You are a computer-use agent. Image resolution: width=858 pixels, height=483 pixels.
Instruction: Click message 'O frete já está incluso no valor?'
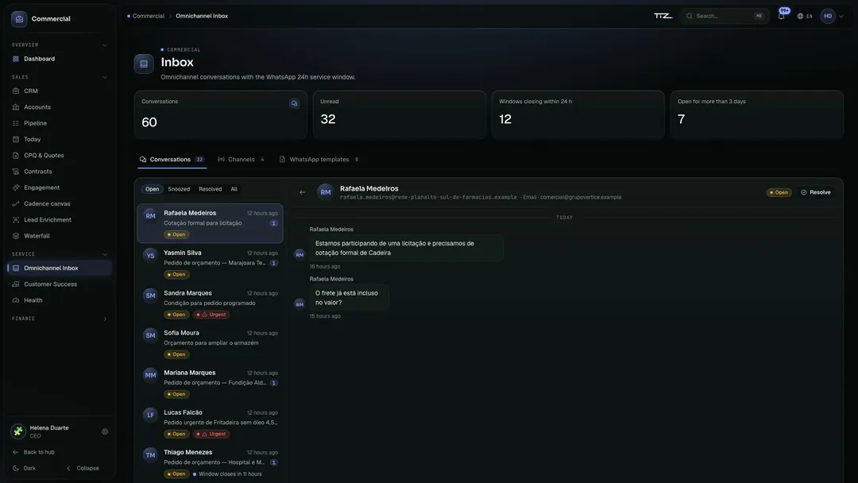tap(349, 298)
